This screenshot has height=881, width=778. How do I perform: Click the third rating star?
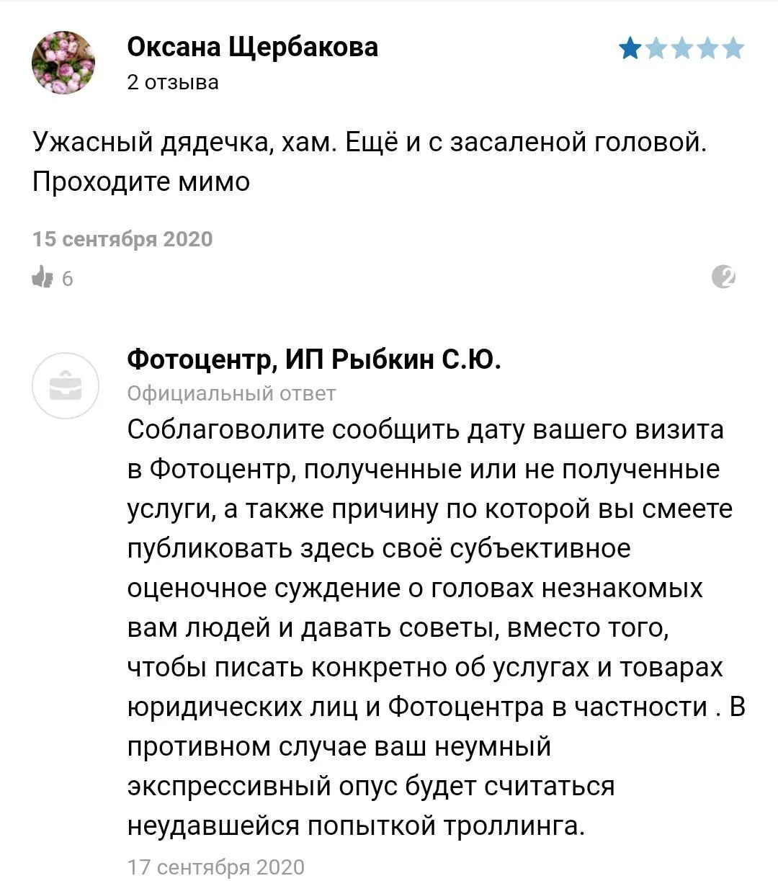tap(681, 49)
